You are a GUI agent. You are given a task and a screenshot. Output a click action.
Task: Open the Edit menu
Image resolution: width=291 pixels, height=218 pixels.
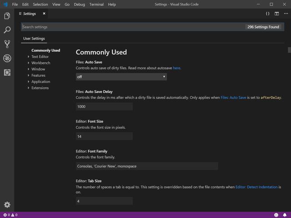click(x=25, y=4)
